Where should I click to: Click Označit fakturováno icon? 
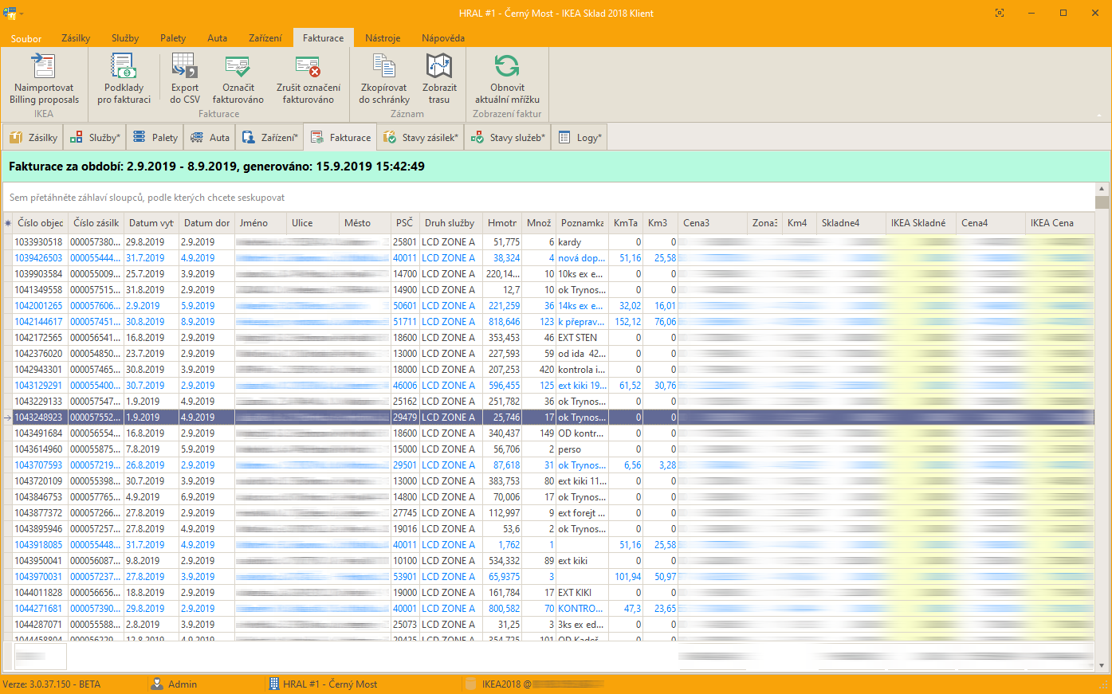tap(238, 67)
